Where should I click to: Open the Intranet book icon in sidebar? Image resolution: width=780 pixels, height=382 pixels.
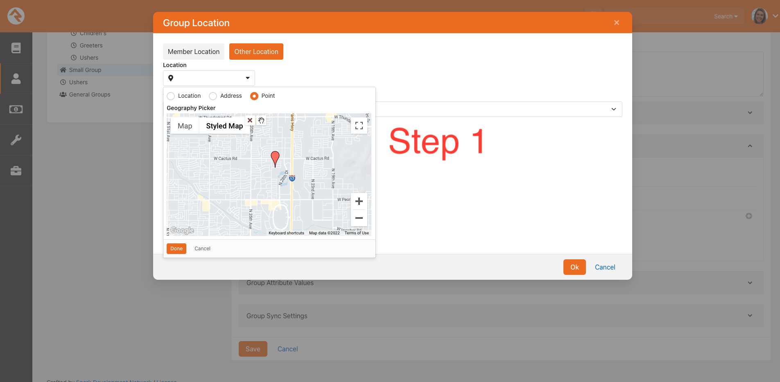tap(16, 48)
